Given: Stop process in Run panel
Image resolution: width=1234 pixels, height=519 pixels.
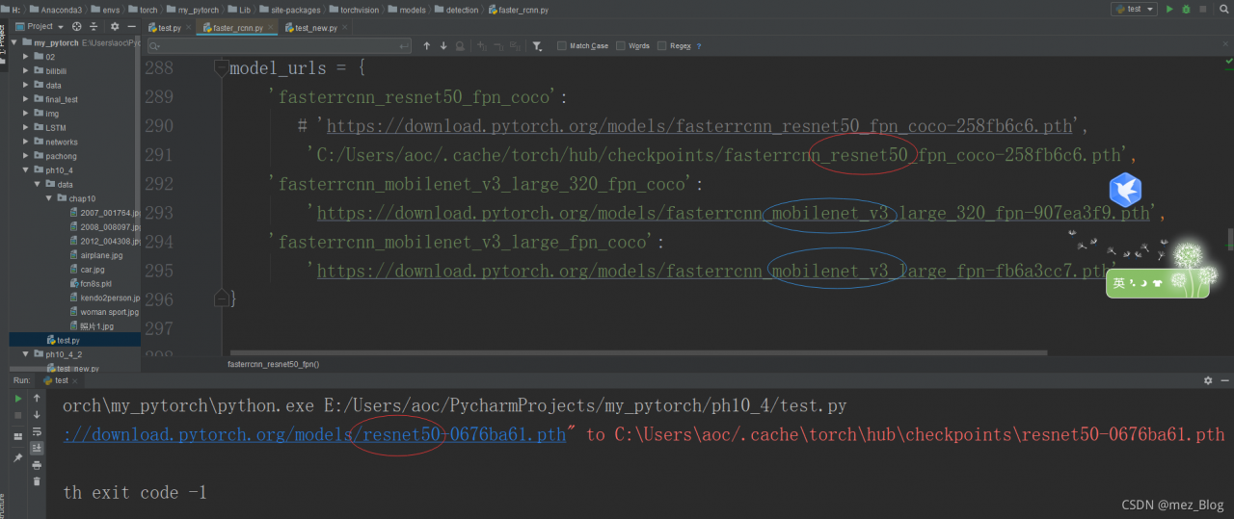Looking at the screenshot, I should (17, 415).
